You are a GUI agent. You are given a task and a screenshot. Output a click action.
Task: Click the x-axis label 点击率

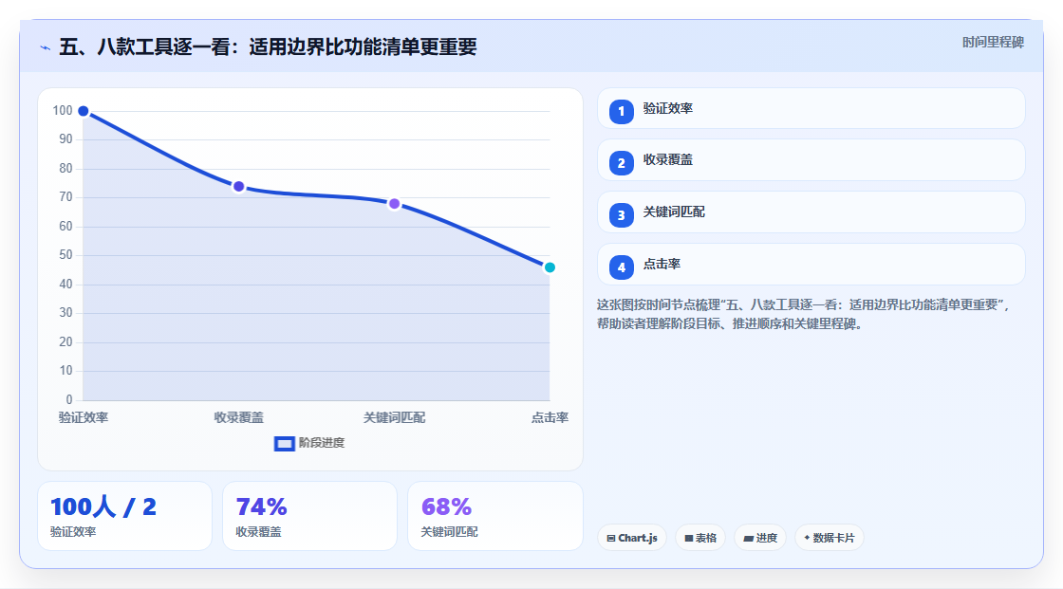click(550, 417)
